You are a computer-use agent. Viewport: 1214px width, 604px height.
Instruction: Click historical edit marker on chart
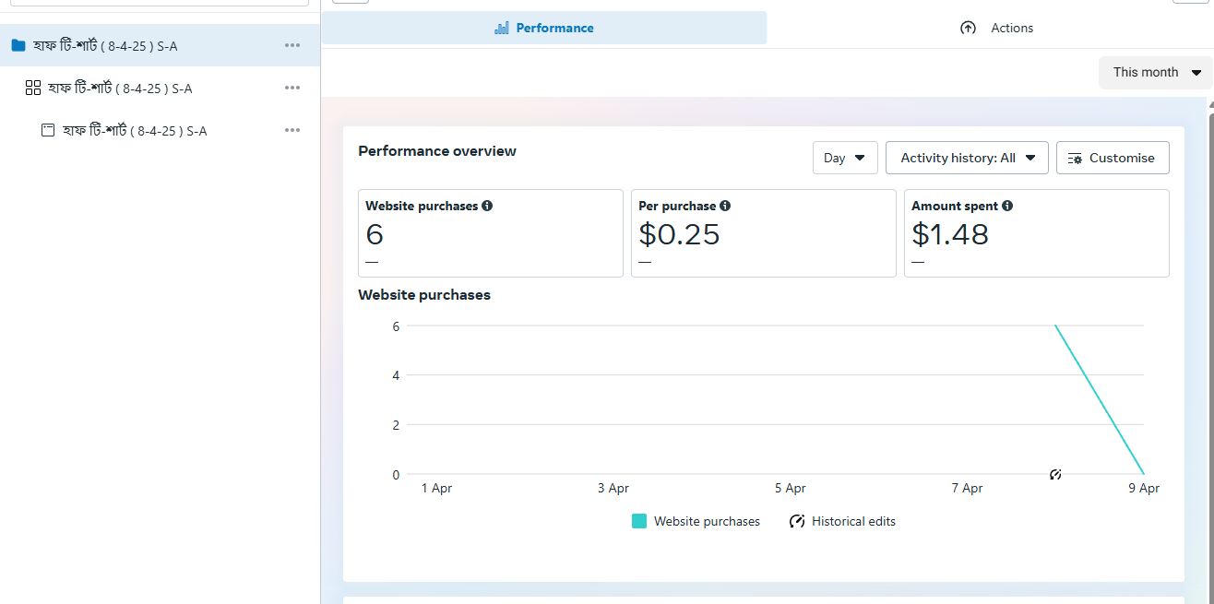(1055, 475)
